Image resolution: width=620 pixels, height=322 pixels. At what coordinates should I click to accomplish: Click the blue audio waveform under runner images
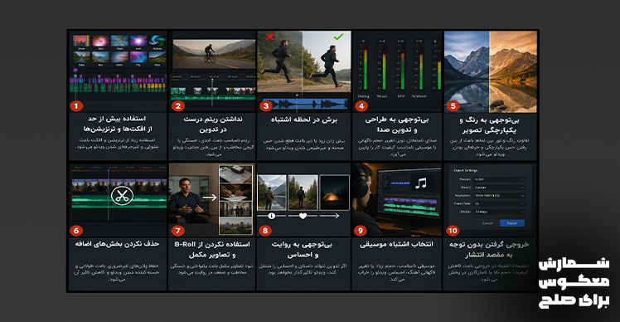304,104
